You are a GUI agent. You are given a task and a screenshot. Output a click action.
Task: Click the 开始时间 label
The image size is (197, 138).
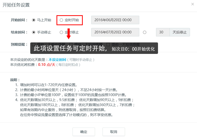(19, 20)
